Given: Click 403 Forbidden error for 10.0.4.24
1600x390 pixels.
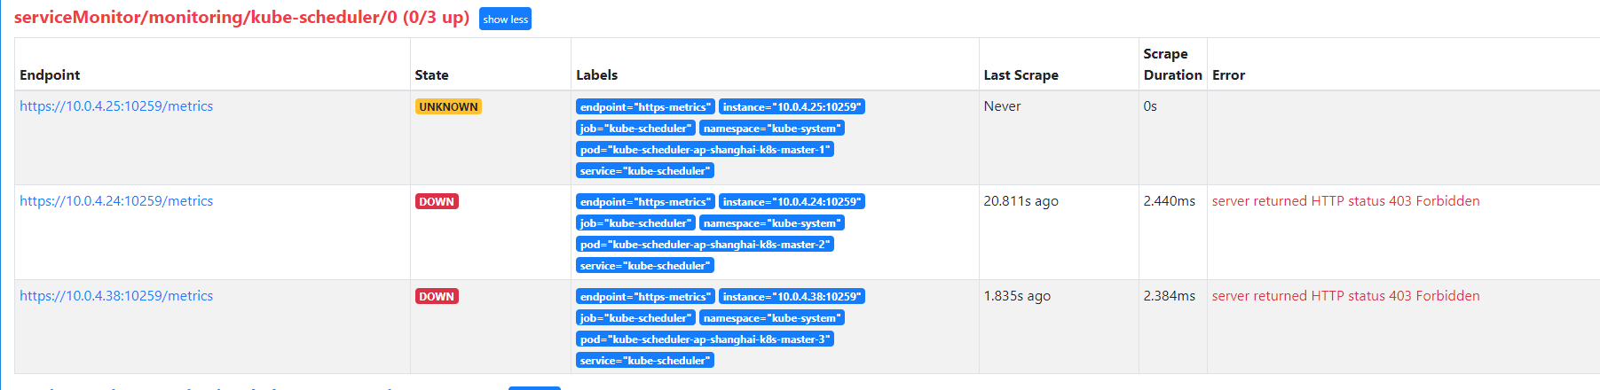Looking at the screenshot, I should point(1345,201).
